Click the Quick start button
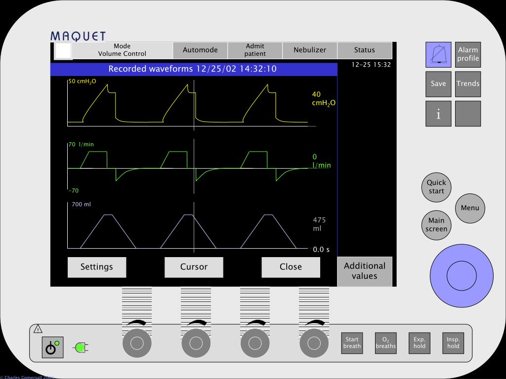 coord(436,187)
